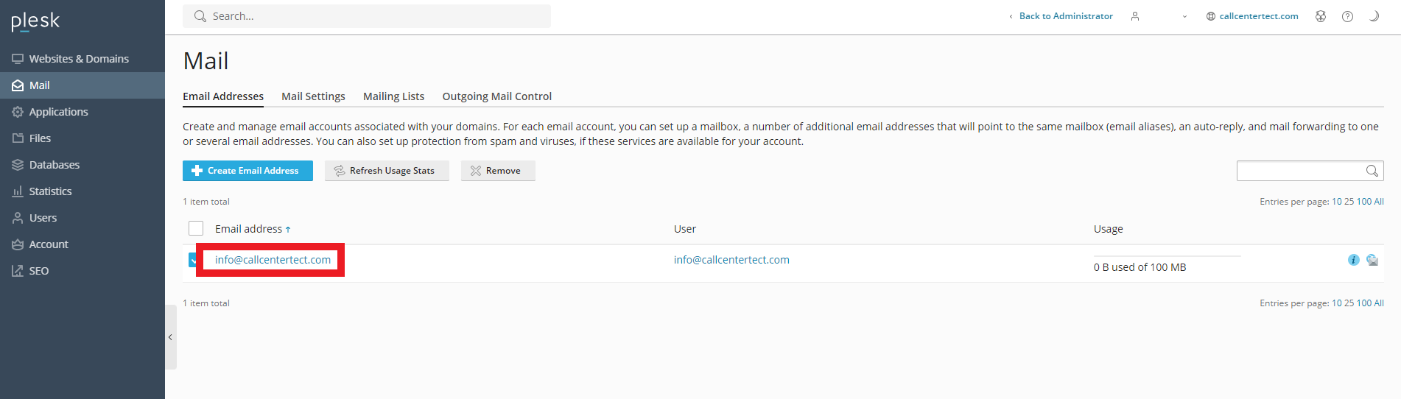Collapse the left sidebar panel

[x=170, y=337]
